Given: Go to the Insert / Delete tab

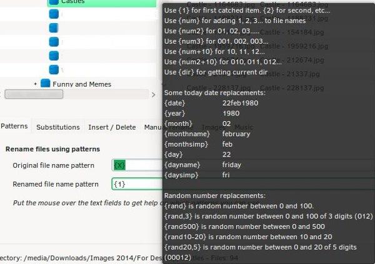Looking at the screenshot, I should pos(111,127).
